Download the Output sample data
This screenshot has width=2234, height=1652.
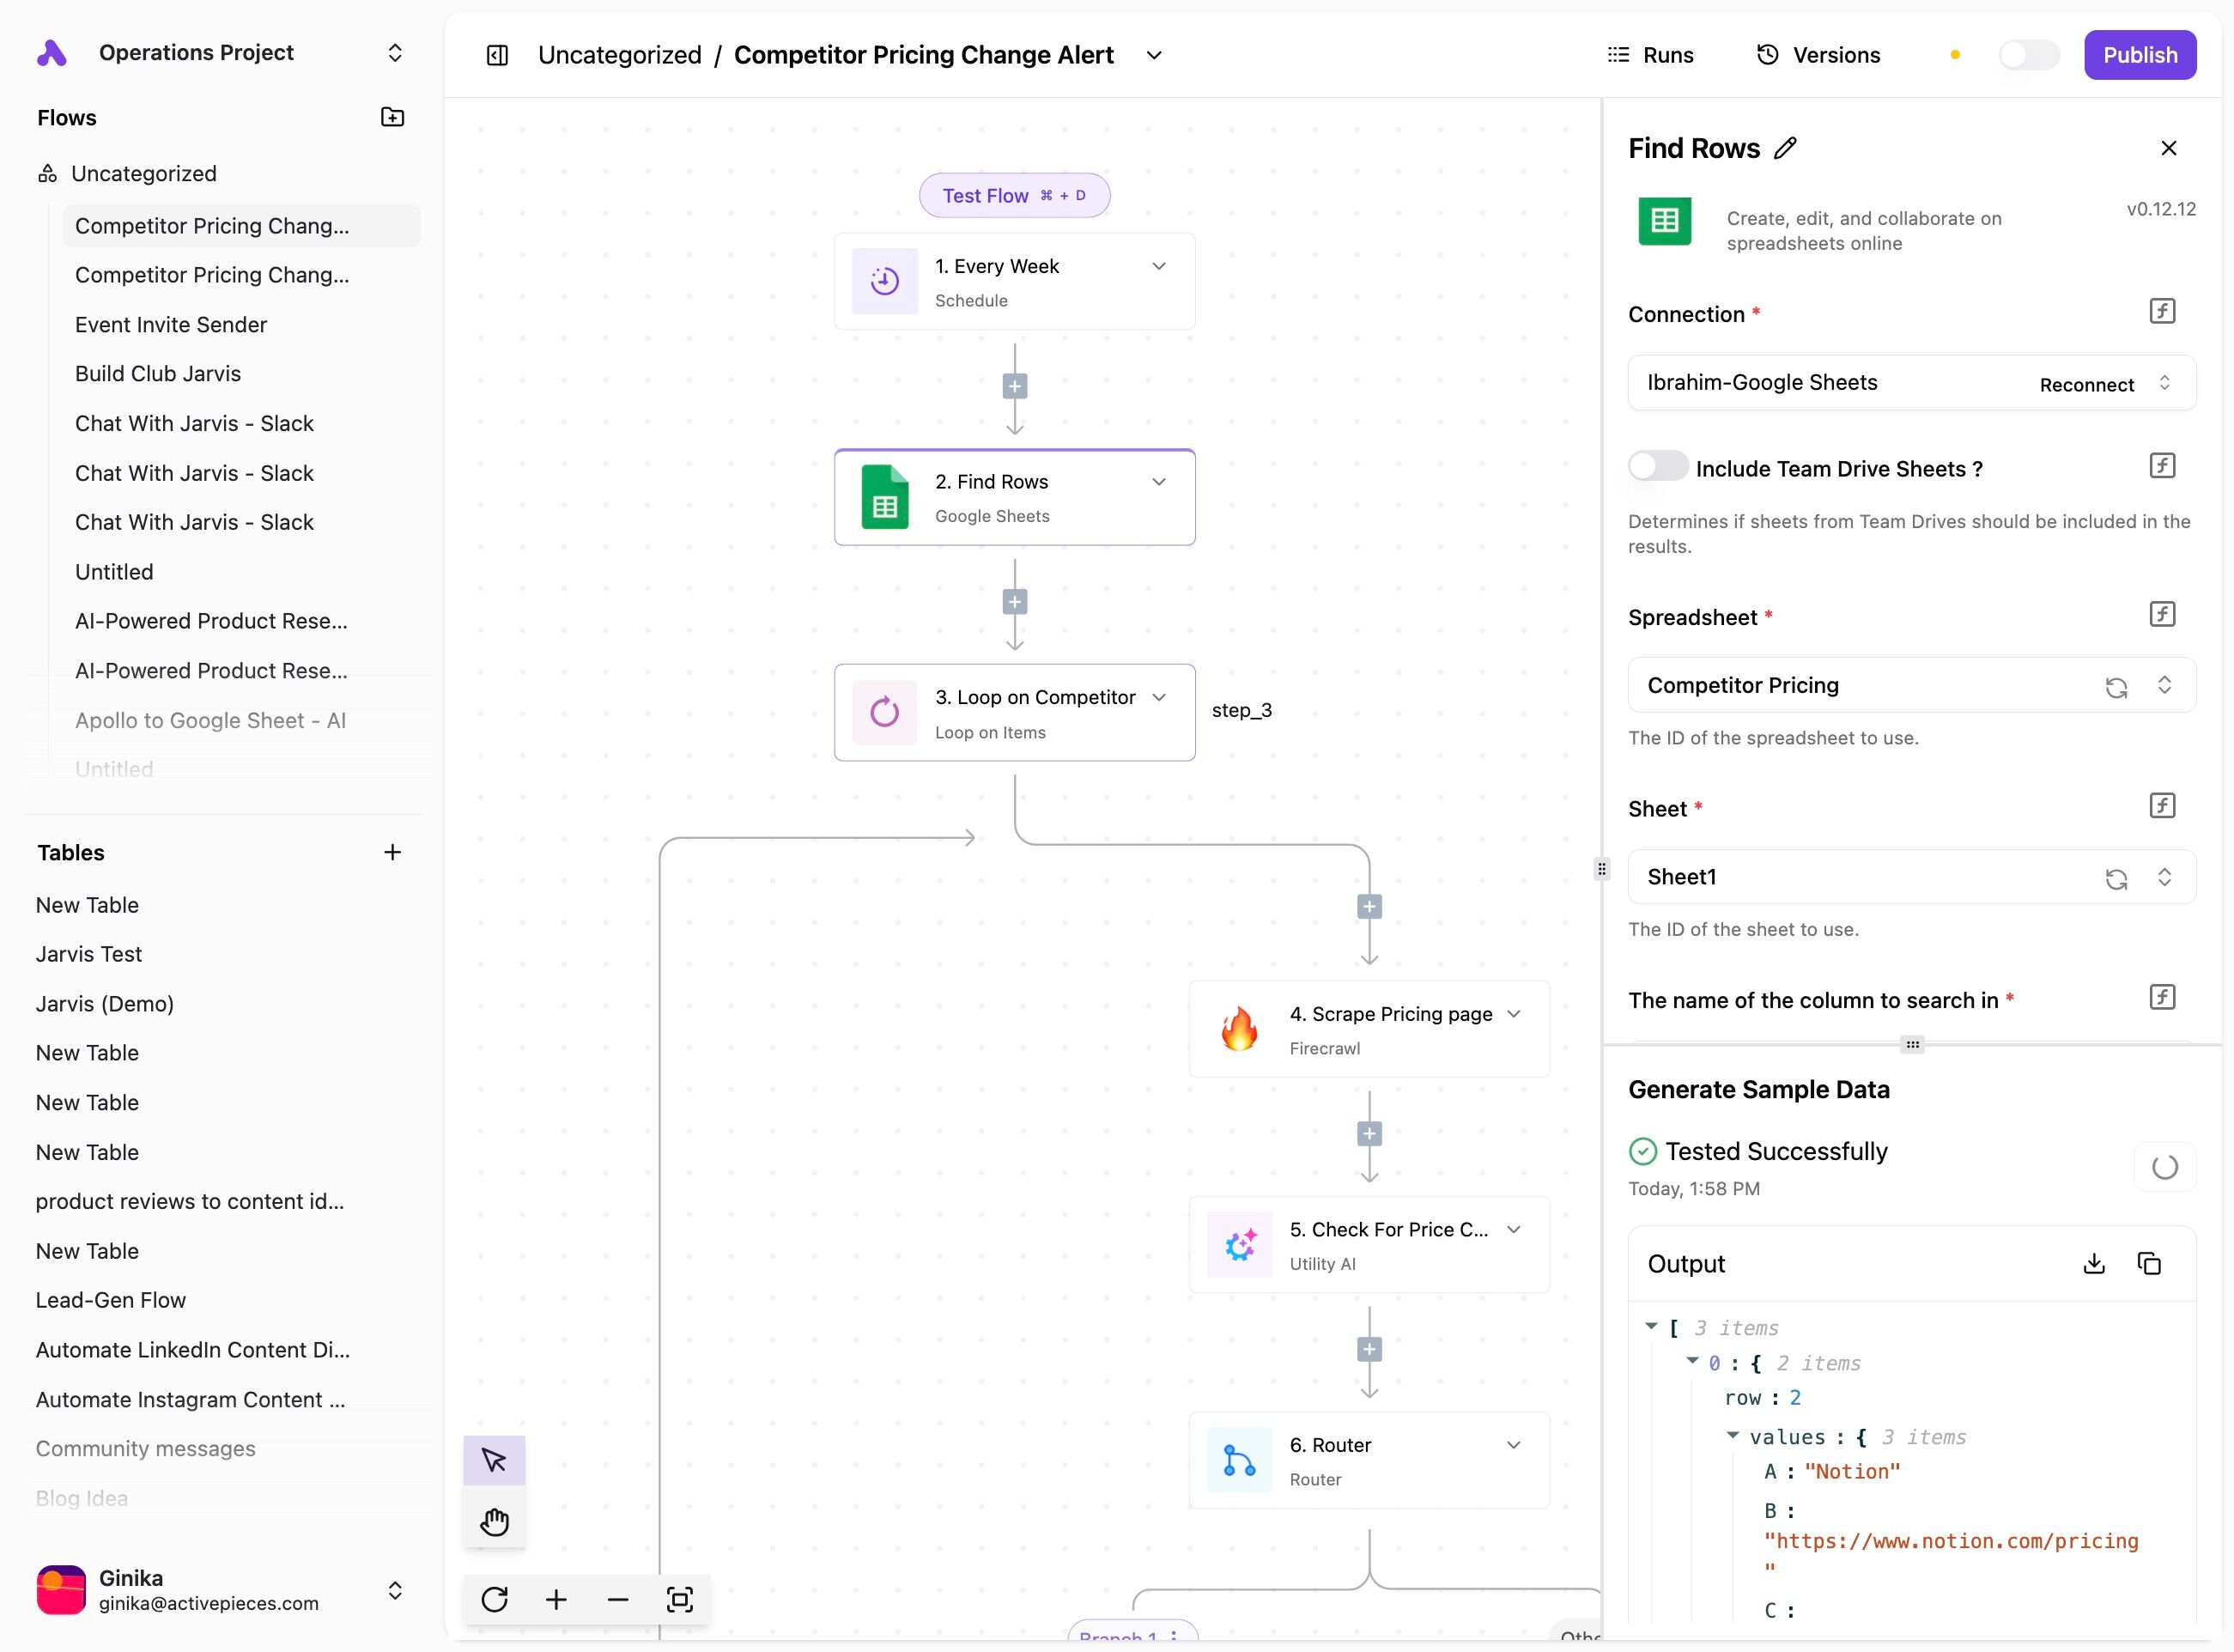coord(2093,1264)
